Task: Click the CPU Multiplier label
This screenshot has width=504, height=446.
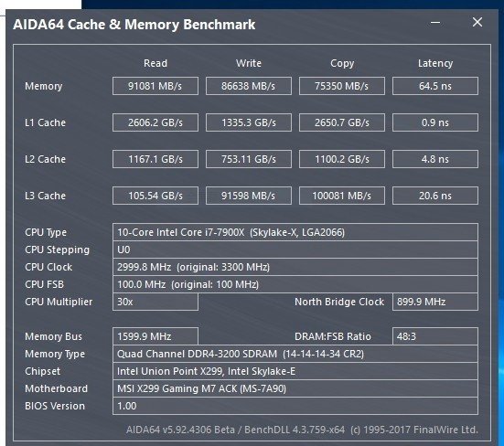Action: (x=59, y=302)
